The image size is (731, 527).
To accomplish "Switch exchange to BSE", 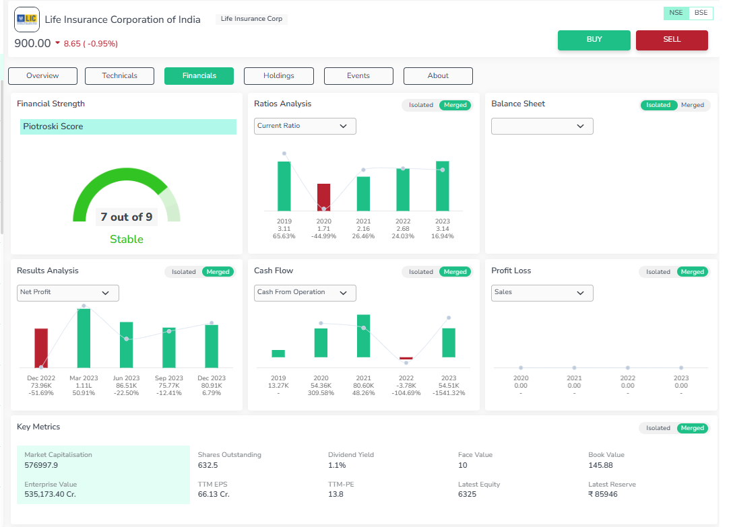I will click(x=701, y=13).
